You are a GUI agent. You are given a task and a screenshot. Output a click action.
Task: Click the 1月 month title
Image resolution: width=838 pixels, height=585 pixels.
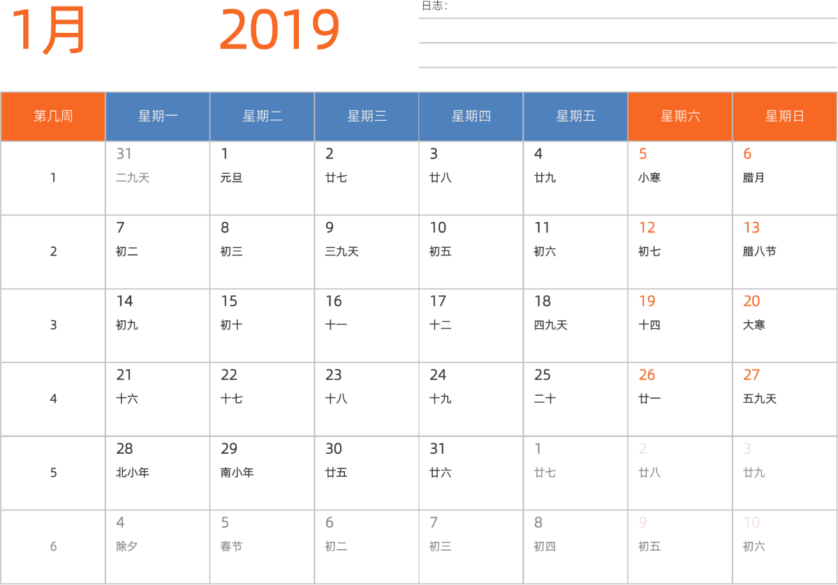(x=49, y=31)
